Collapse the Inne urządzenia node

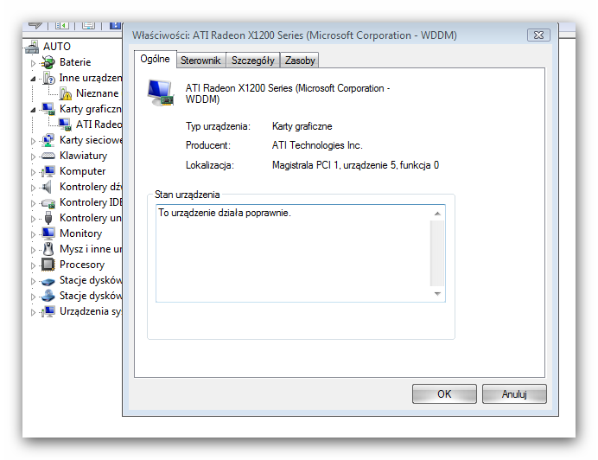point(33,79)
